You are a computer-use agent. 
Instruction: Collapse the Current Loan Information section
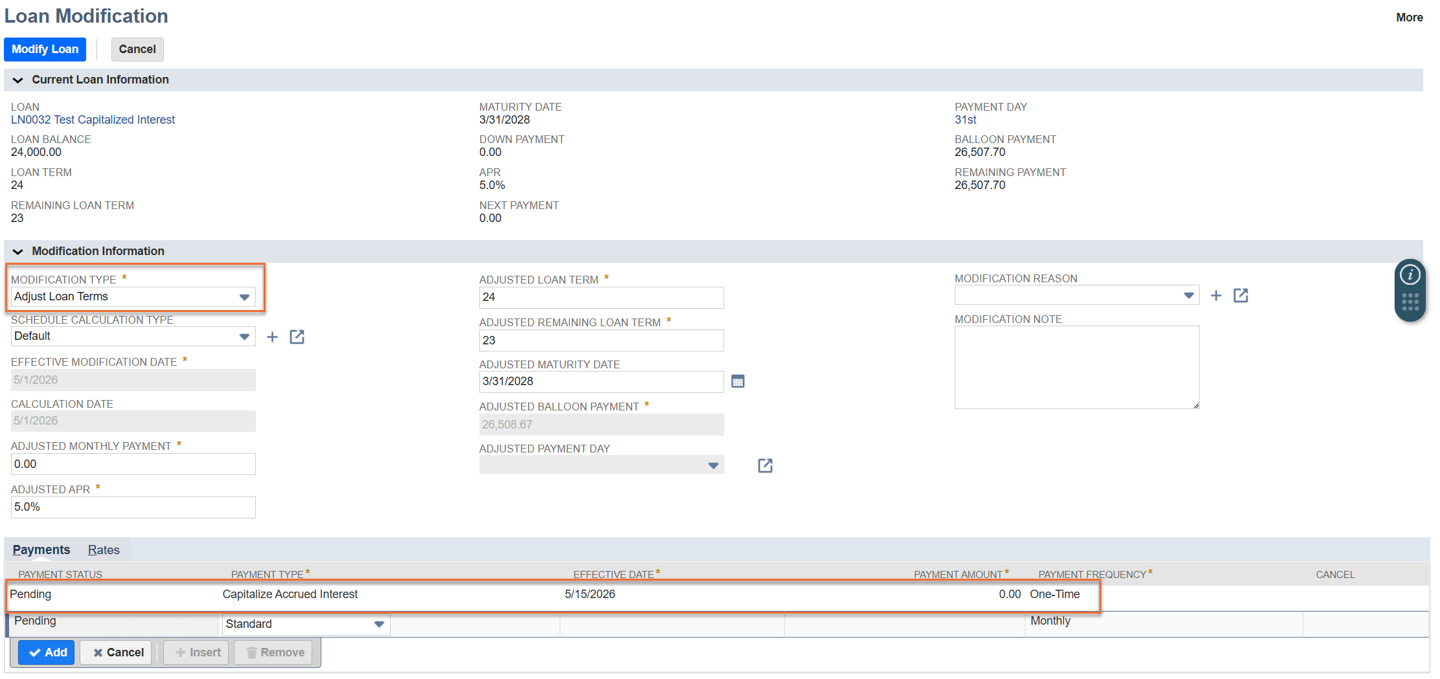pyautogui.click(x=18, y=80)
